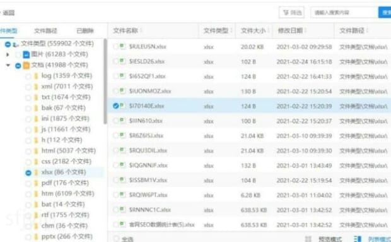
Task: Click the date 2021-03-01 13:43:49
Action: coord(304,166)
